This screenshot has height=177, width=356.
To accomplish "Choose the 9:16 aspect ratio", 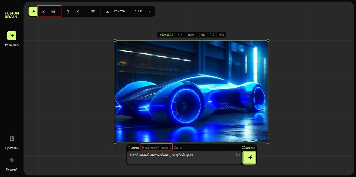I will click(201, 35).
